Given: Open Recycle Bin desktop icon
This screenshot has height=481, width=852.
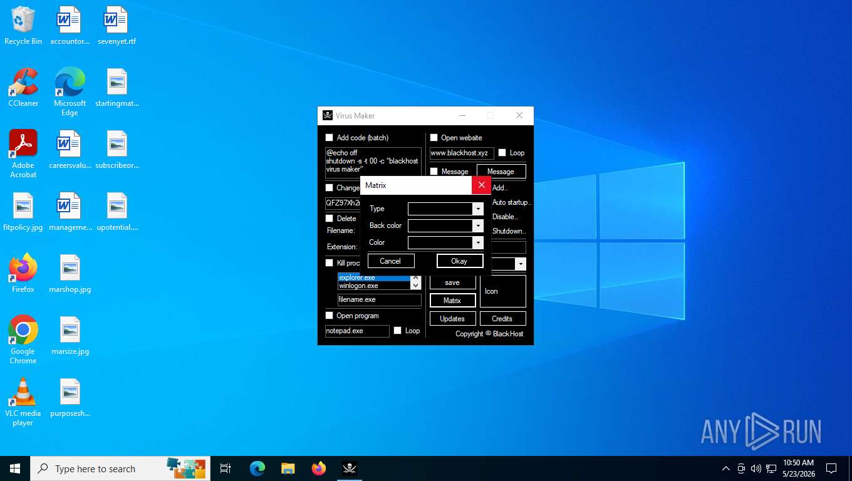Looking at the screenshot, I should [x=23, y=26].
